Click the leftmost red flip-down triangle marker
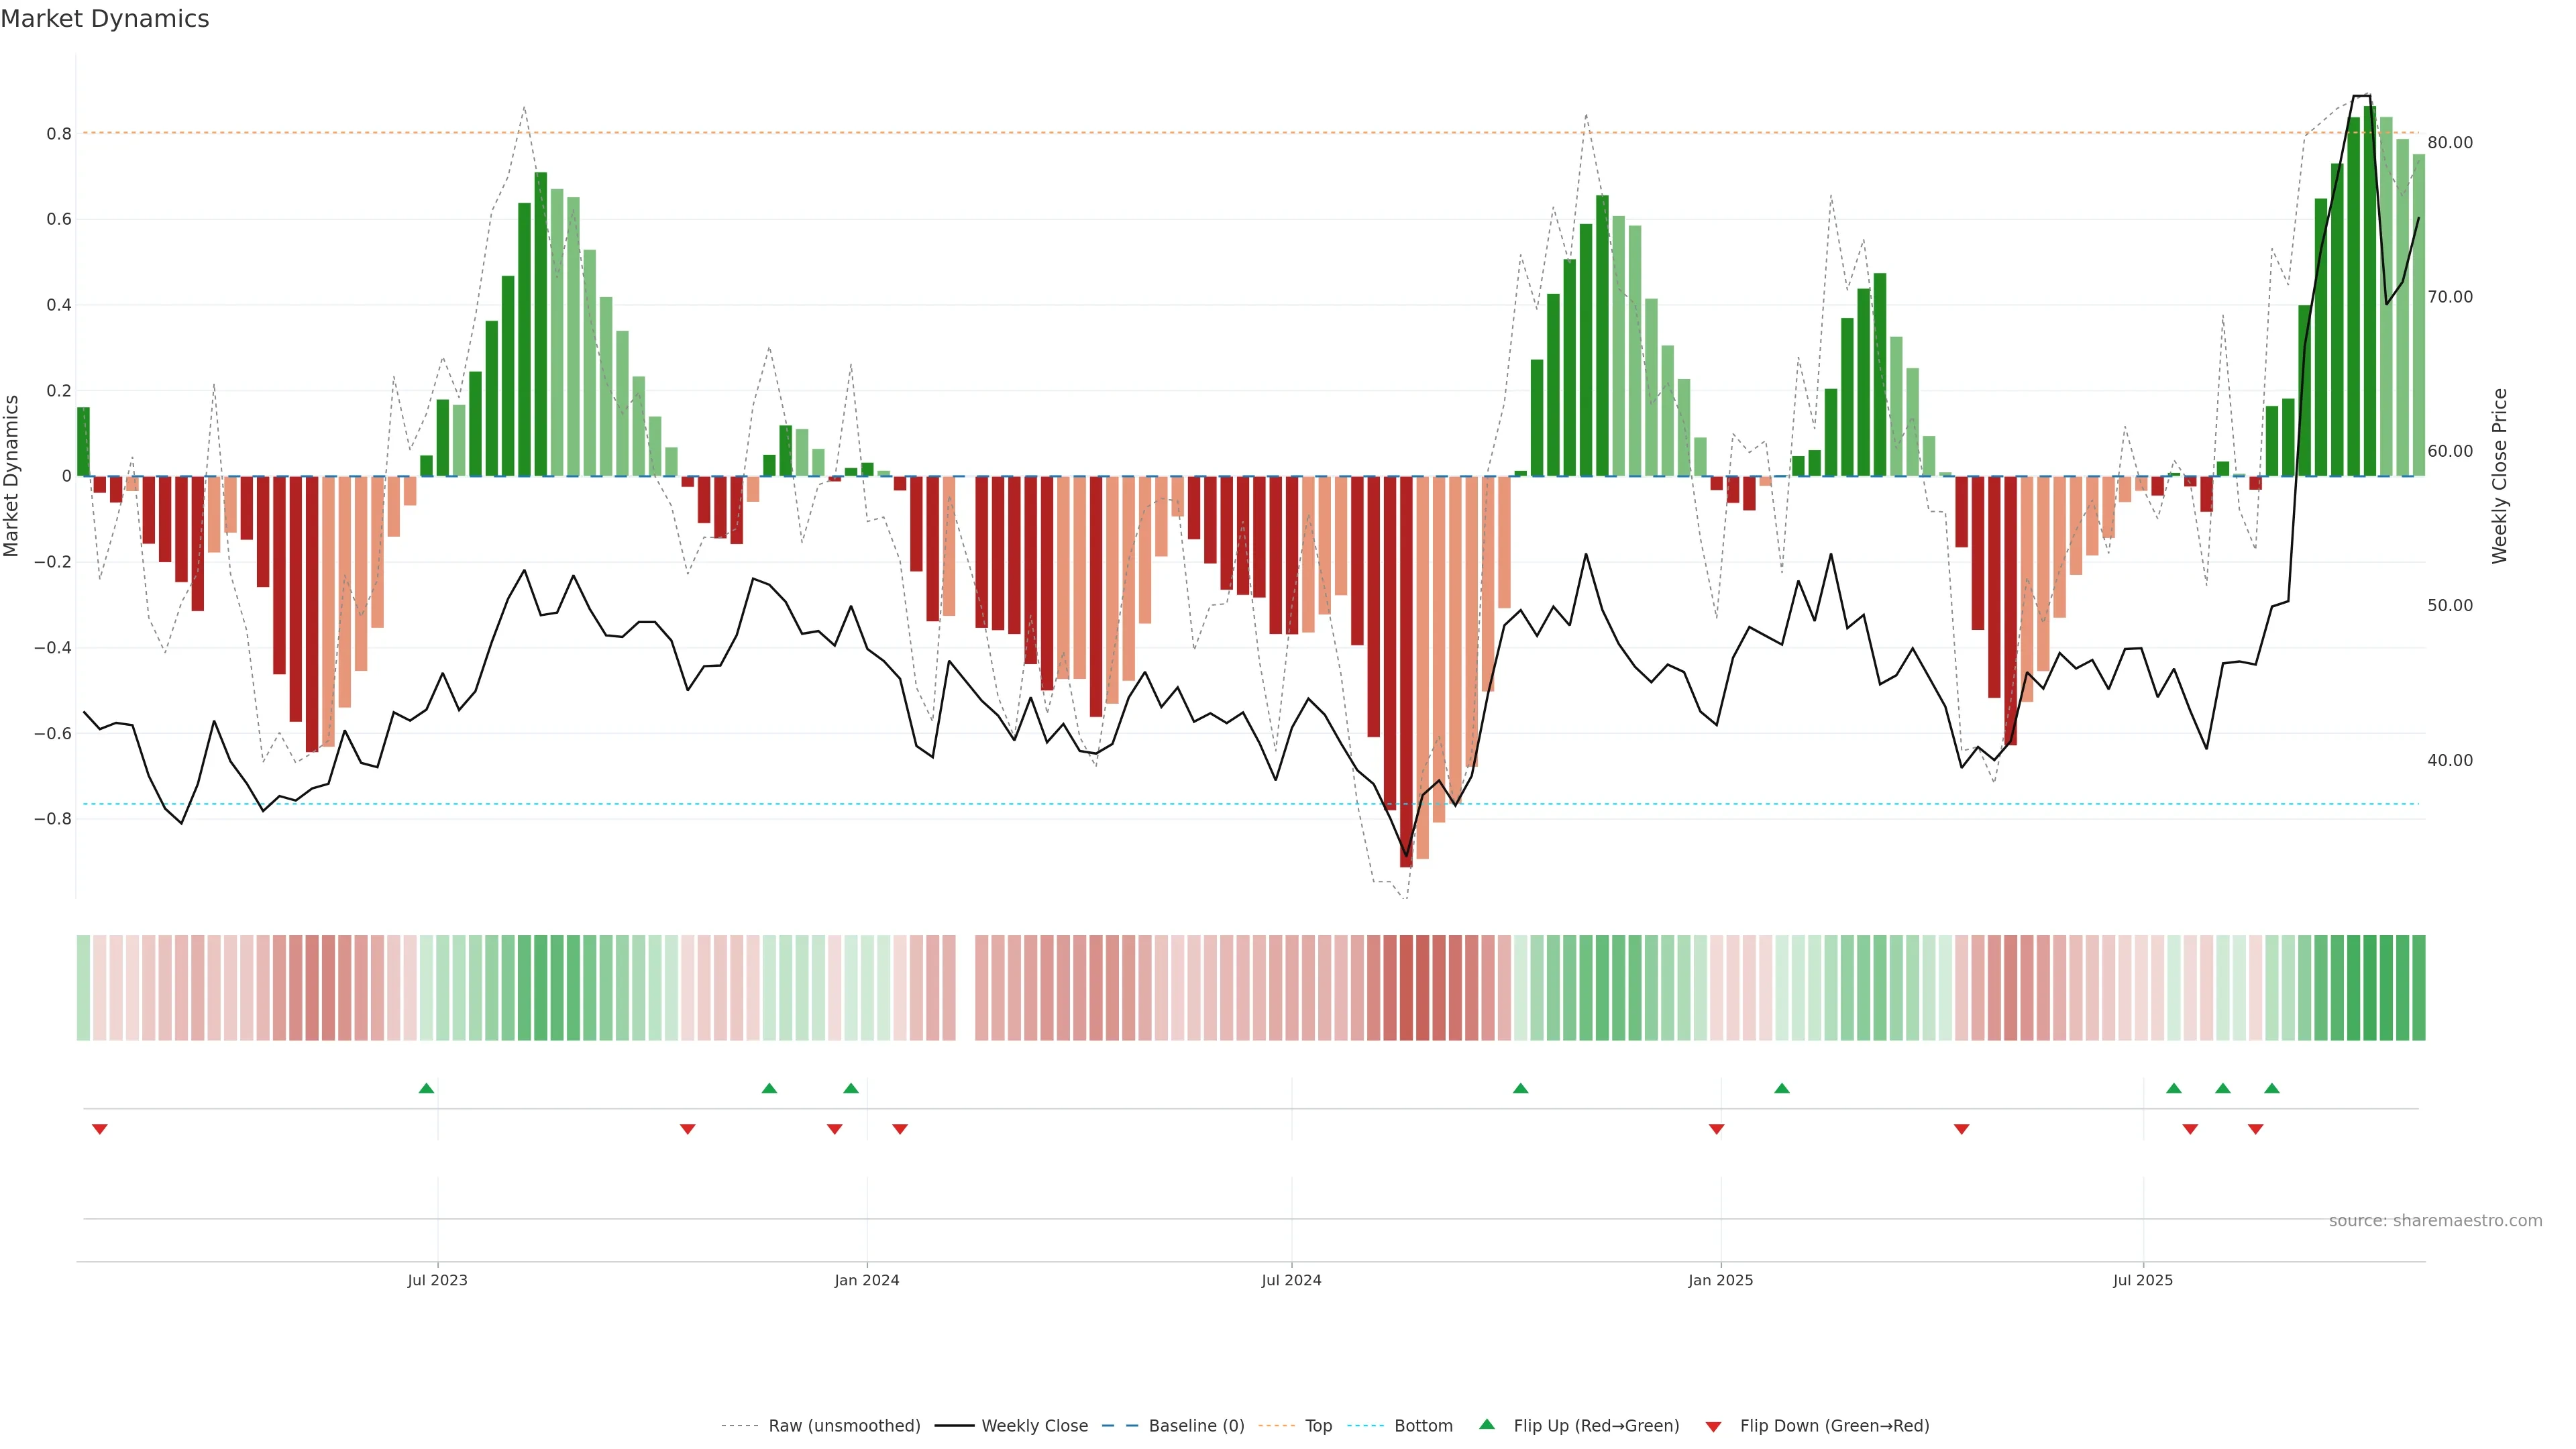 pyautogui.click(x=100, y=1129)
